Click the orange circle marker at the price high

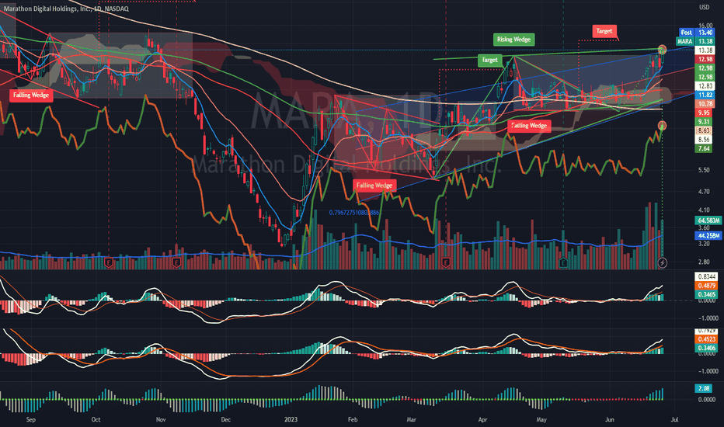click(662, 49)
